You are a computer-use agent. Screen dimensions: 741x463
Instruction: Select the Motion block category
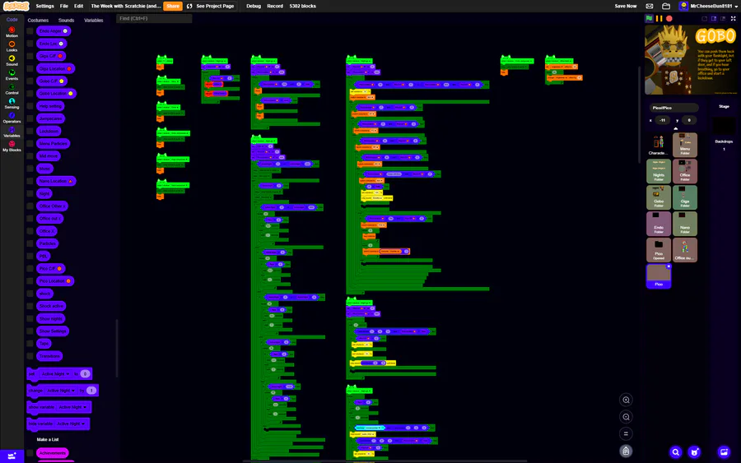click(12, 32)
